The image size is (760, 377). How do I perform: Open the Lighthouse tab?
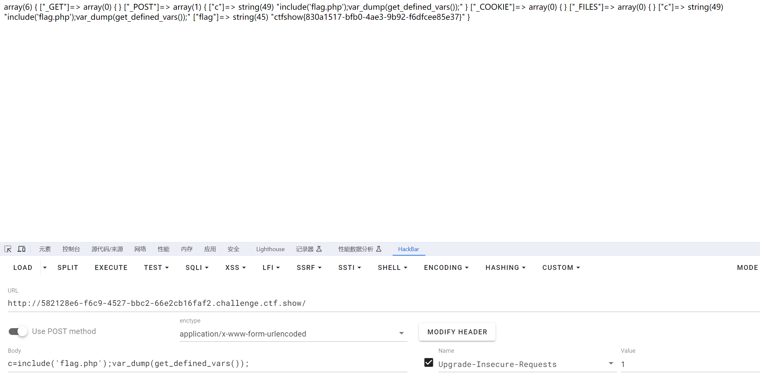tap(270, 249)
